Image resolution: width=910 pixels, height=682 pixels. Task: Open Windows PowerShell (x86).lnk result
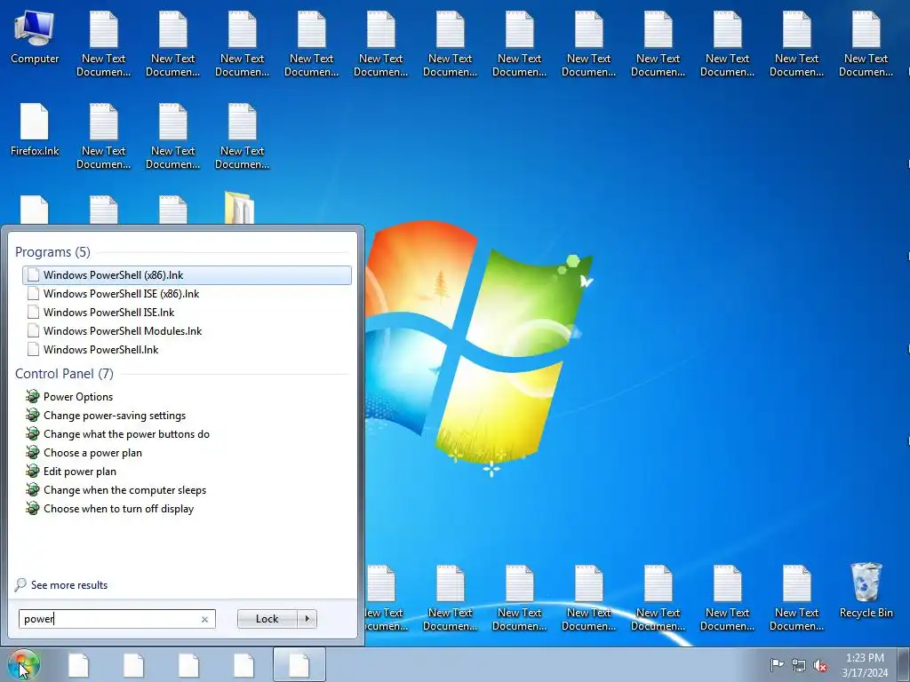point(187,275)
